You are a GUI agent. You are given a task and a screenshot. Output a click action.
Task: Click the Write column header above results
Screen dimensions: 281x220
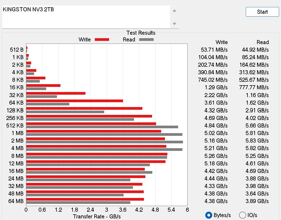221,42
